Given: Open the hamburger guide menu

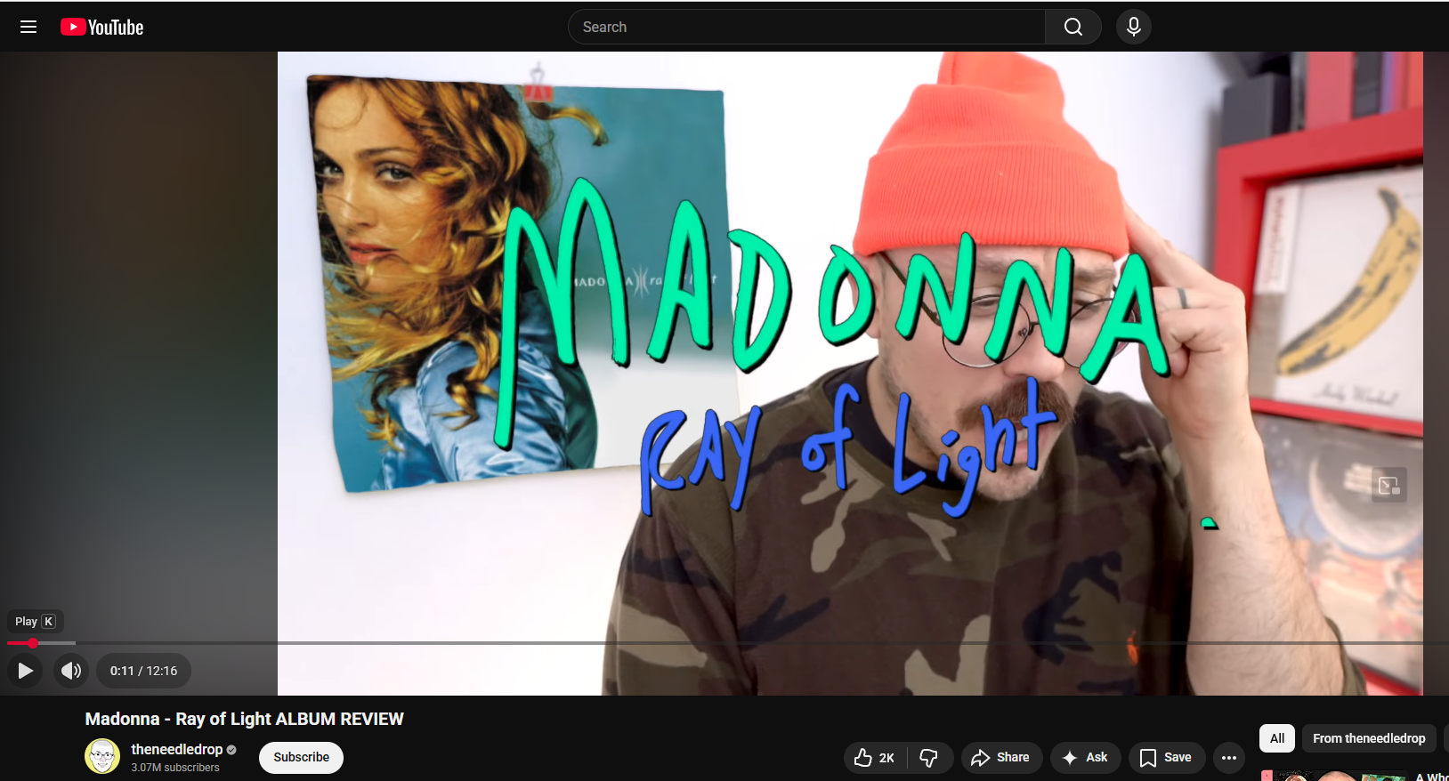Looking at the screenshot, I should coord(28,27).
